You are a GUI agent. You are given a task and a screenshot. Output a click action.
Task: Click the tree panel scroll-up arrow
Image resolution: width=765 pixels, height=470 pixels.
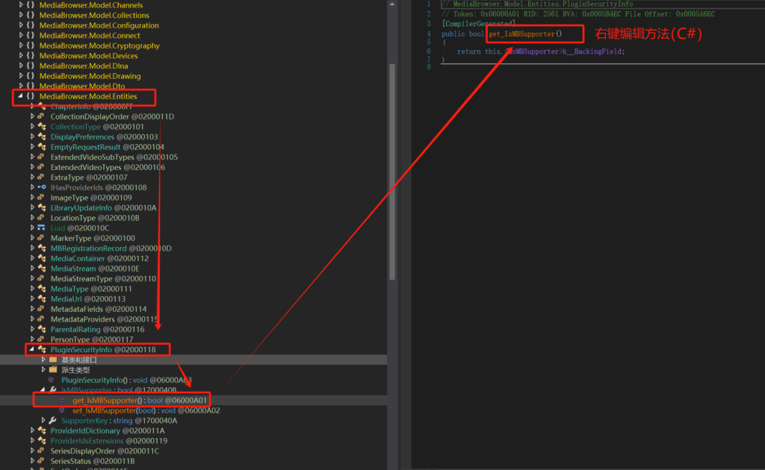pyautogui.click(x=391, y=4)
